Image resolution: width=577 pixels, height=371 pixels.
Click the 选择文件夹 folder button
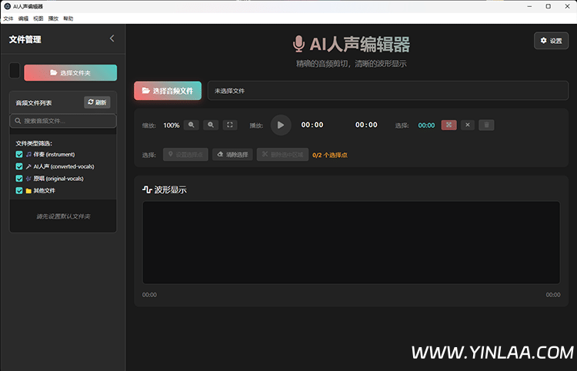coord(70,73)
